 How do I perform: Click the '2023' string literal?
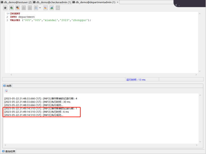(65, 20)
